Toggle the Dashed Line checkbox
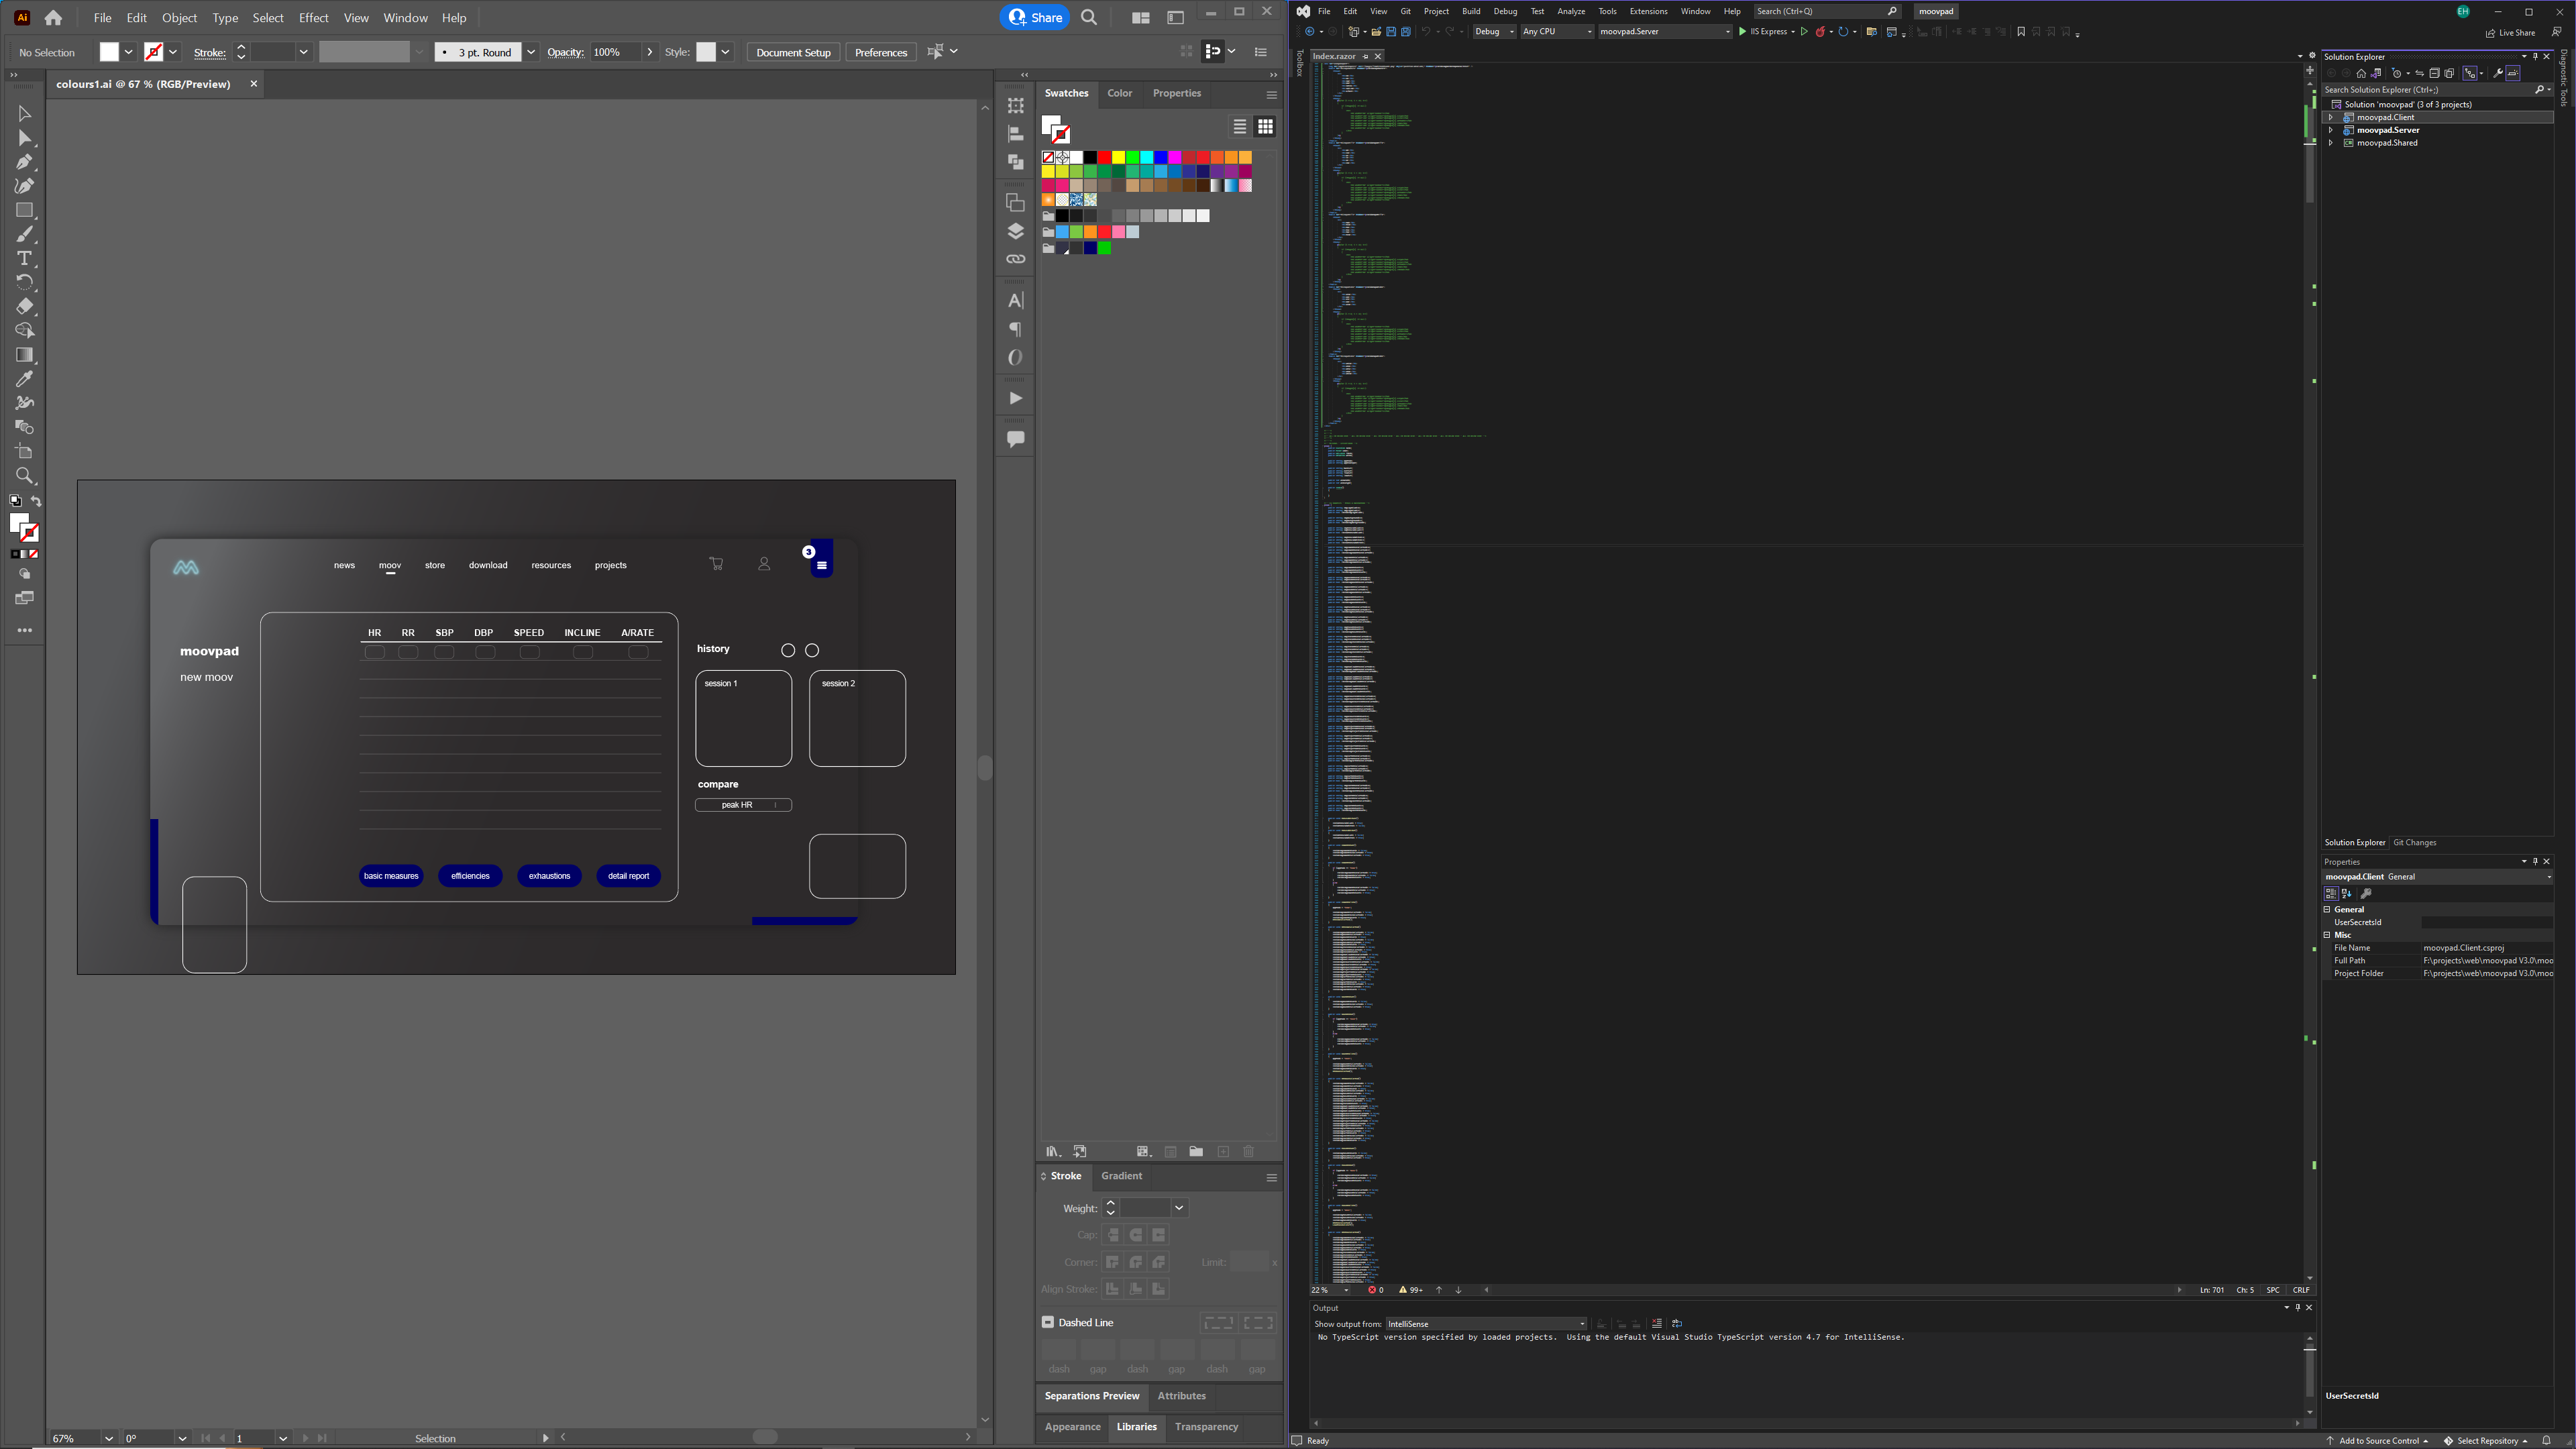2576x1449 pixels. coord(1048,1322)
